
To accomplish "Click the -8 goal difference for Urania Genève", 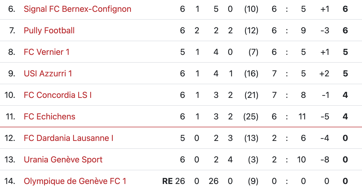I will coord(325,160).
